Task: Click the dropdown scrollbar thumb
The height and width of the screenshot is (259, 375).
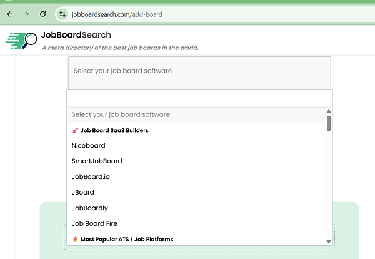Action: 329,123
